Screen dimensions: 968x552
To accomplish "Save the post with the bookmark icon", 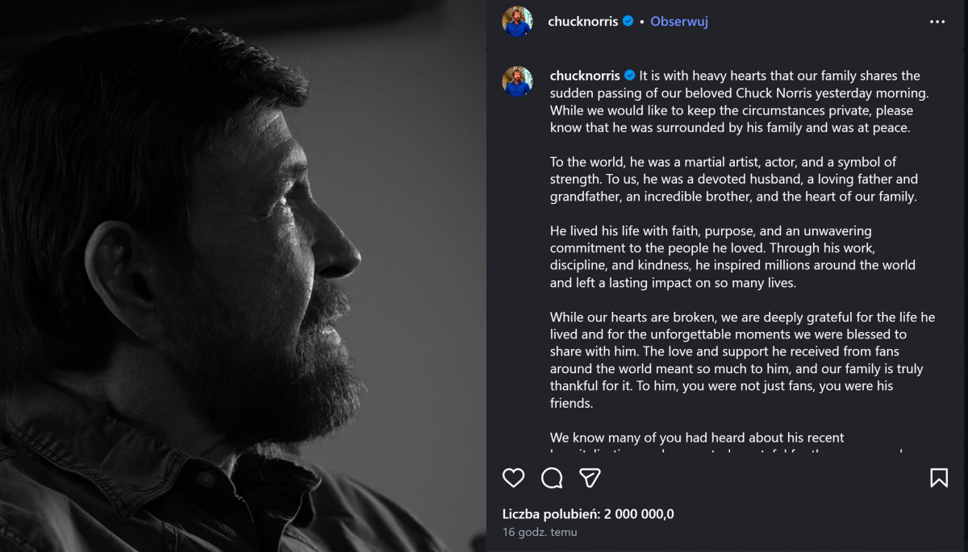I will 938,478.
